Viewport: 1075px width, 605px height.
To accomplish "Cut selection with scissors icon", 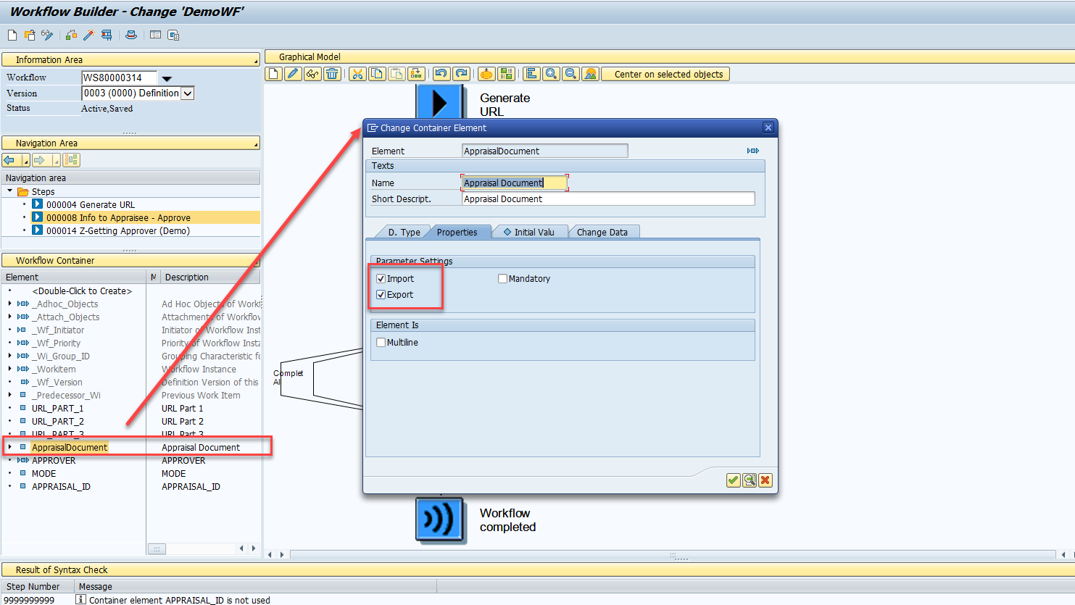I will point(357,74).
